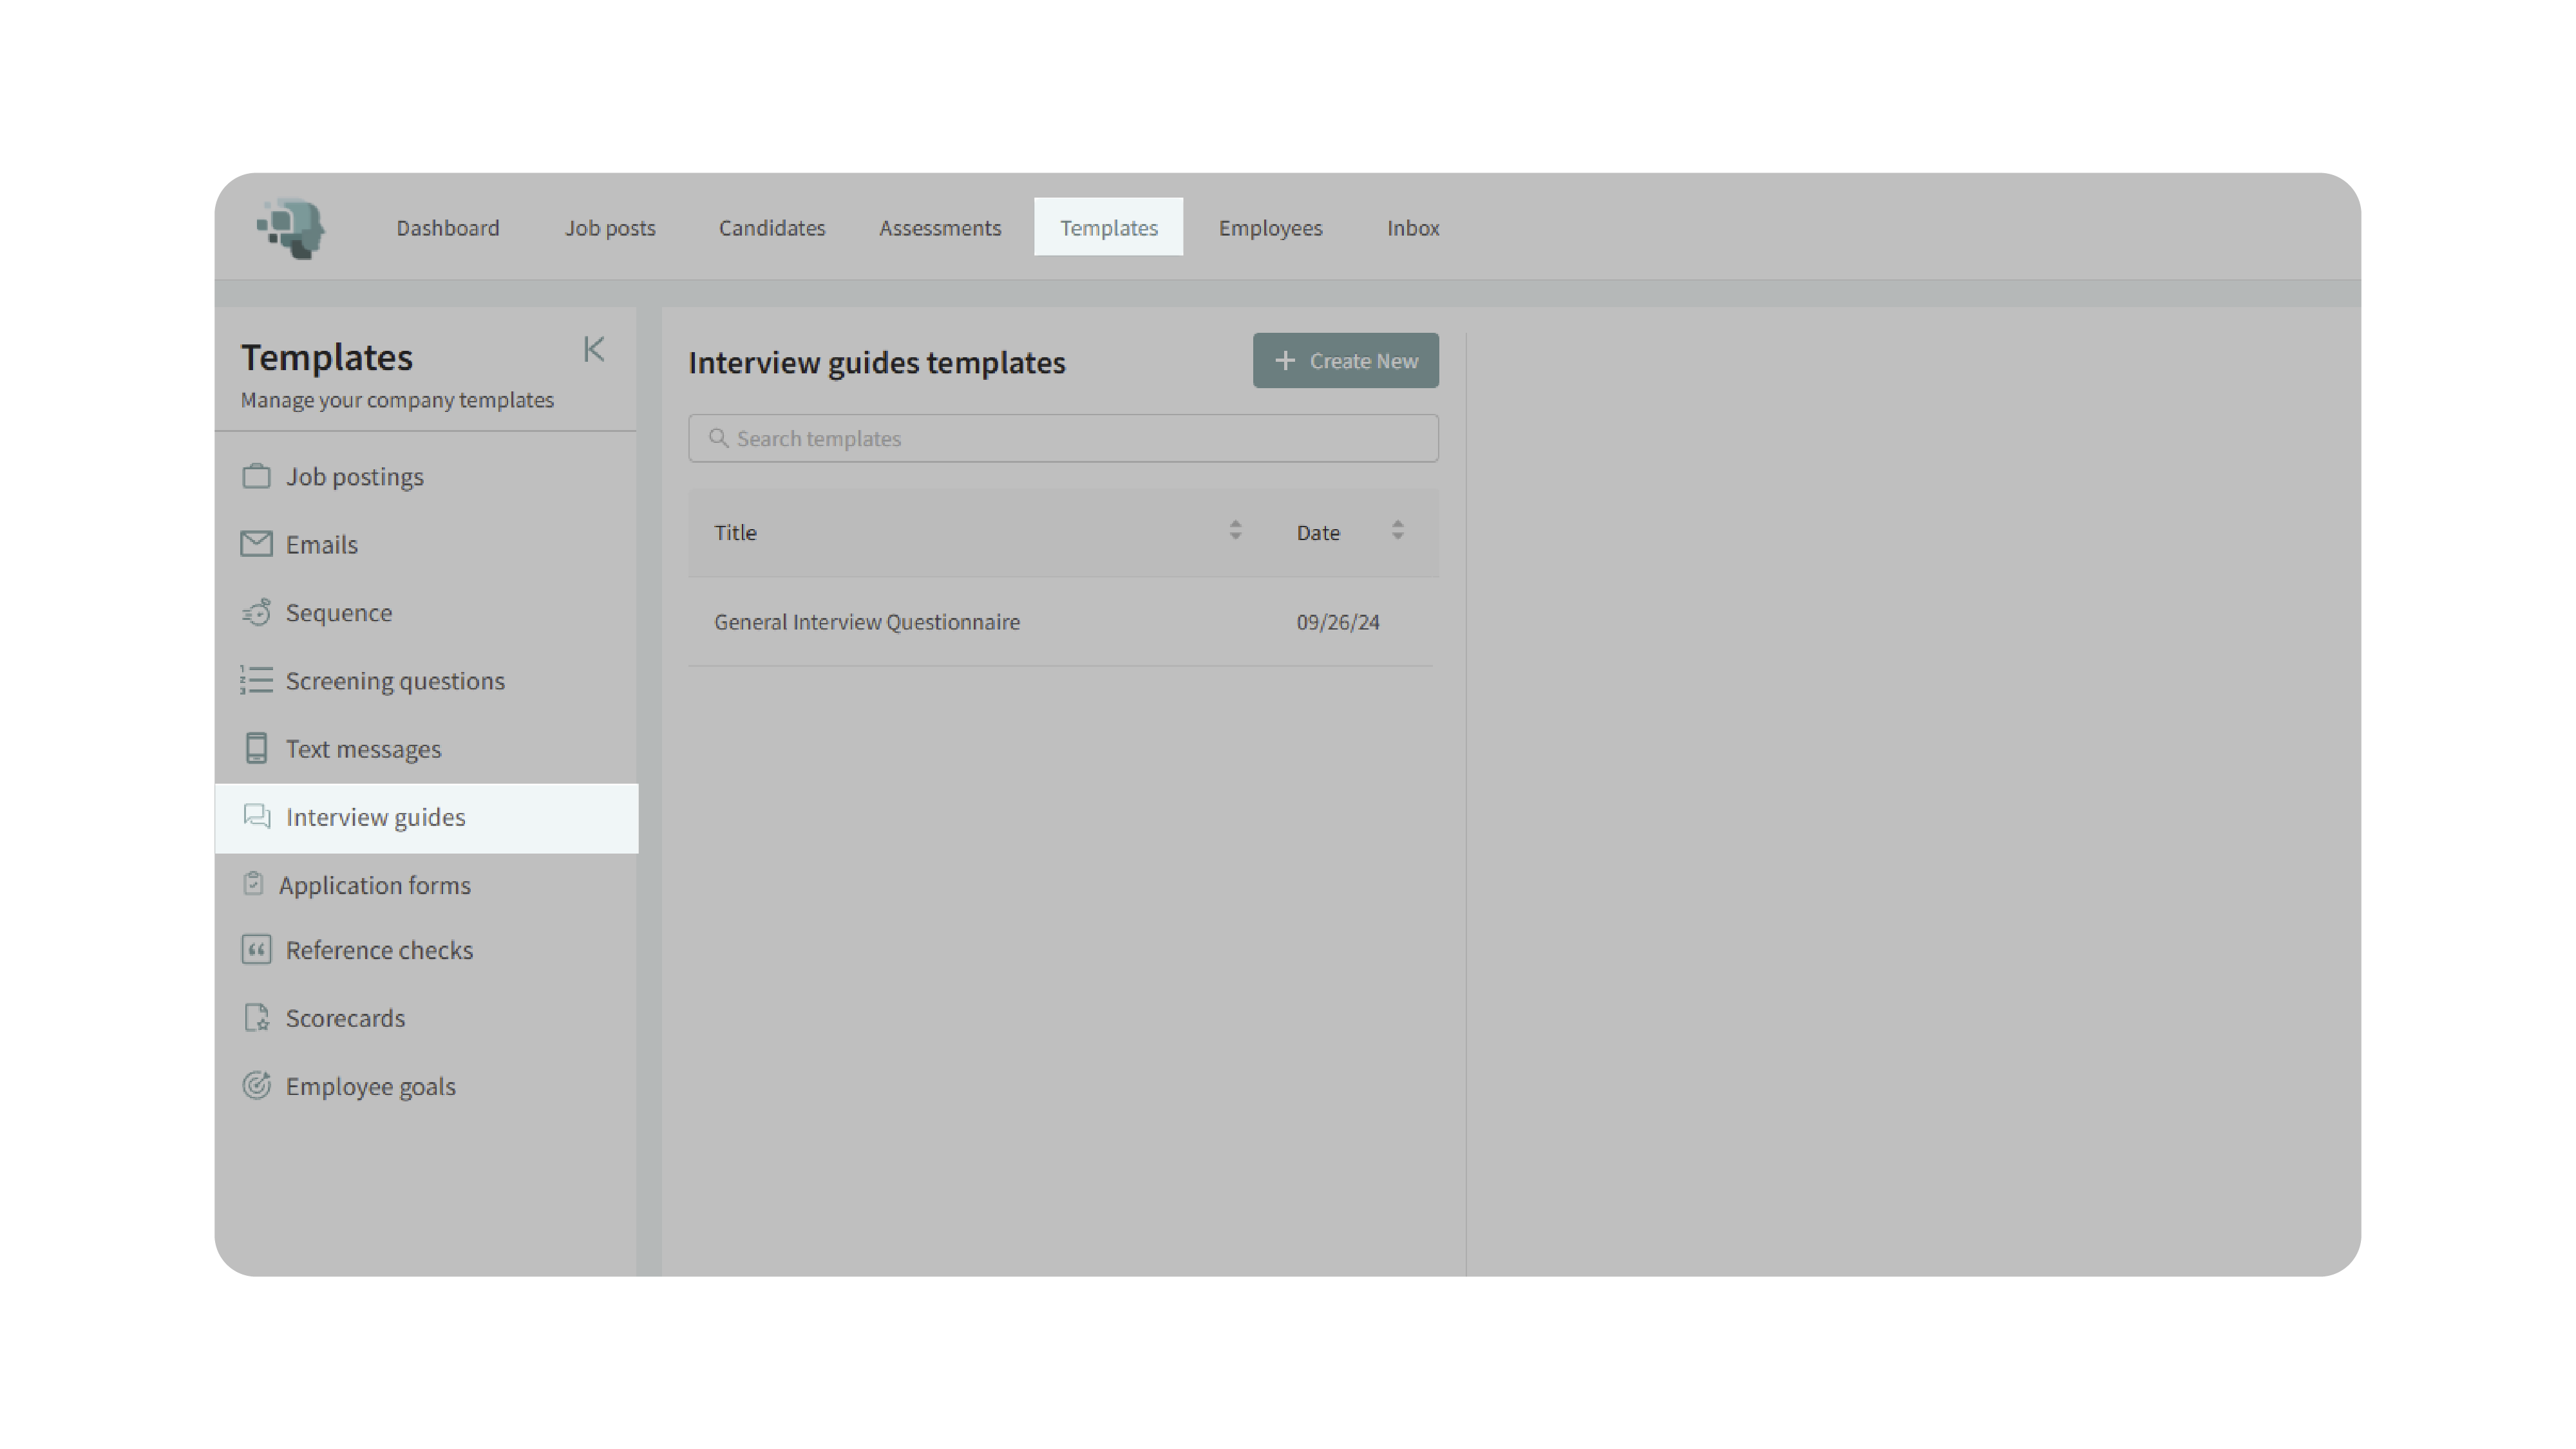The image size is (2576, 1449).
Task: Focus the Search templates field
Action: (1062, 439)
